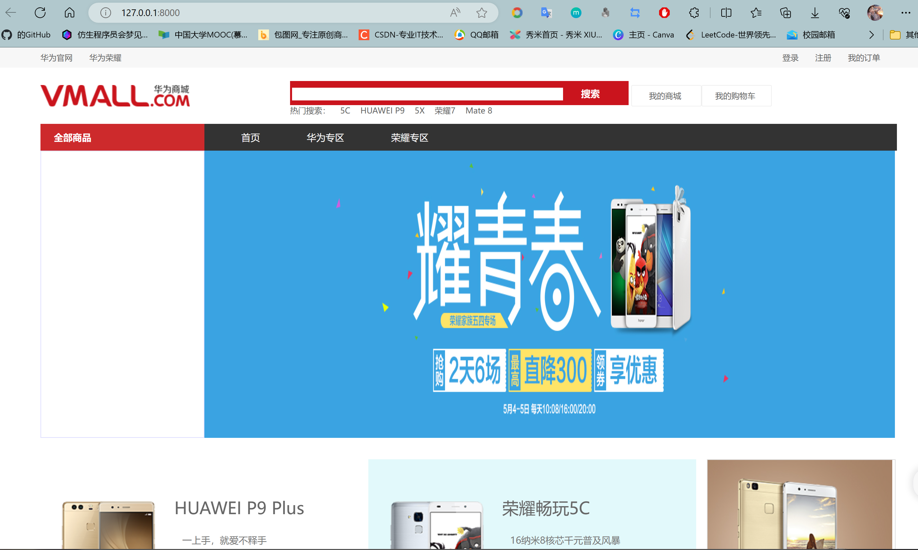Screen dimensions: 918x550
Task: Open the Google Translate extension icon
Action: tap(546, 13)
